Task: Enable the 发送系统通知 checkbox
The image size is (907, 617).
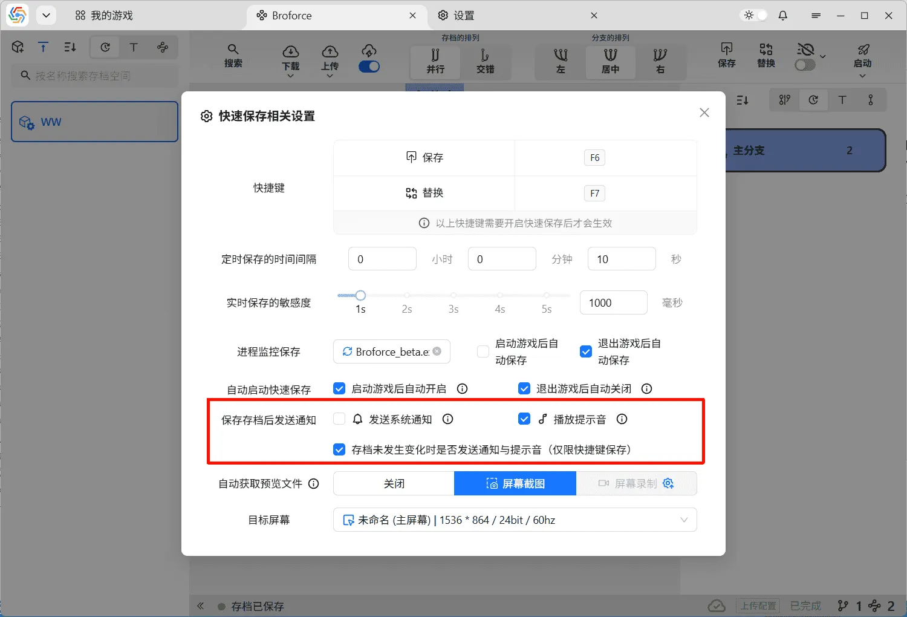Action: coord(339,419)
